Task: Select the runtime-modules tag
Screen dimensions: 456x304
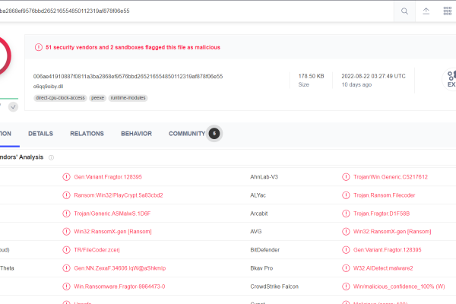Action: coord(128,98)
